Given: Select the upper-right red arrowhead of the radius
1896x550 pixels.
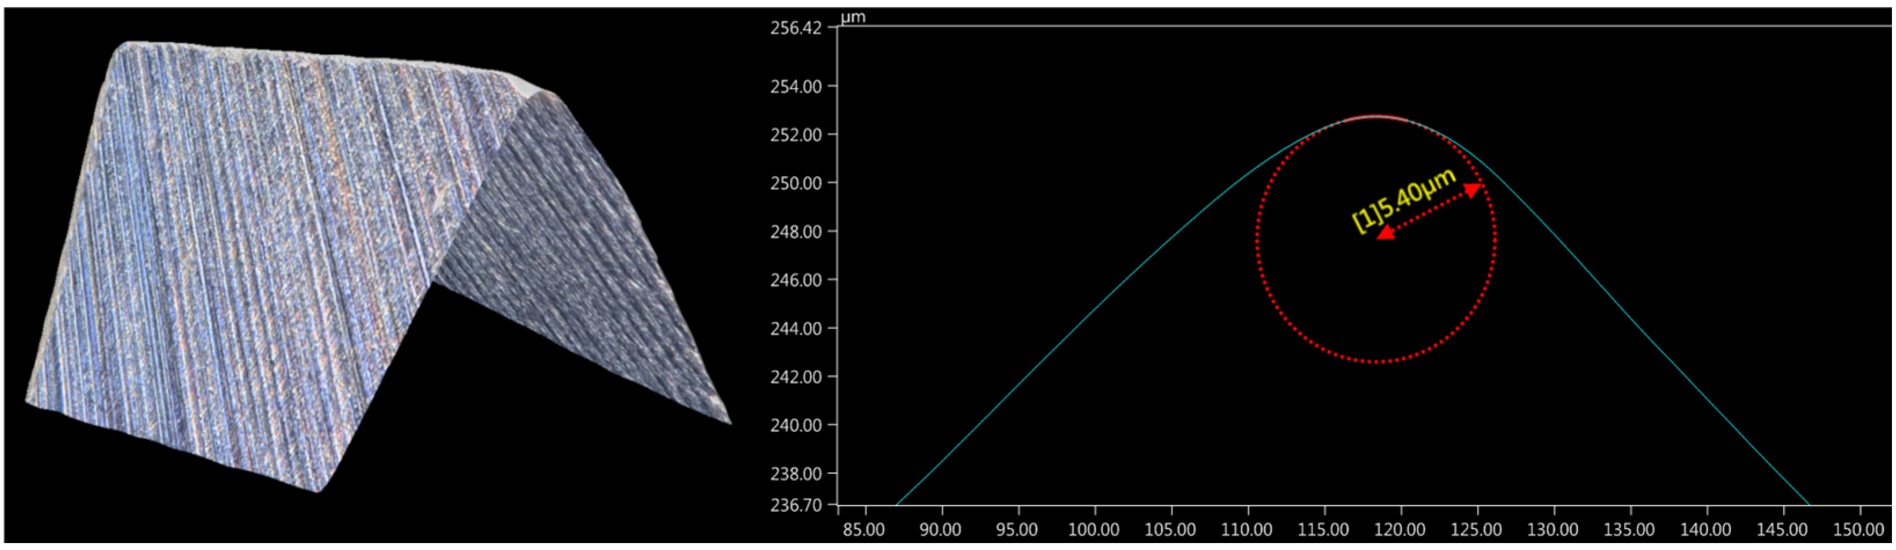Looking at the screenshot, I should (x=1473, y=190).
